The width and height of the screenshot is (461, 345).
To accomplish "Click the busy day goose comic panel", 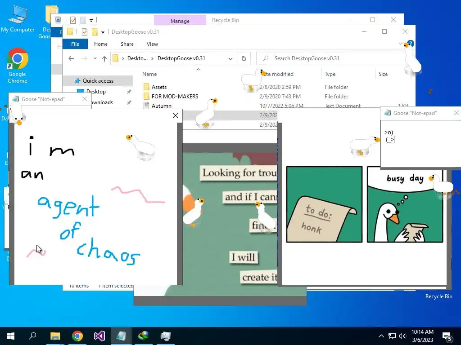I will tap(405, 204).
